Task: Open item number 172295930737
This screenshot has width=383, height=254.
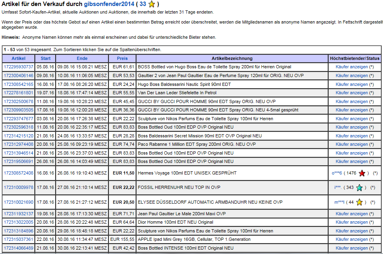Action: click(18, 67)
